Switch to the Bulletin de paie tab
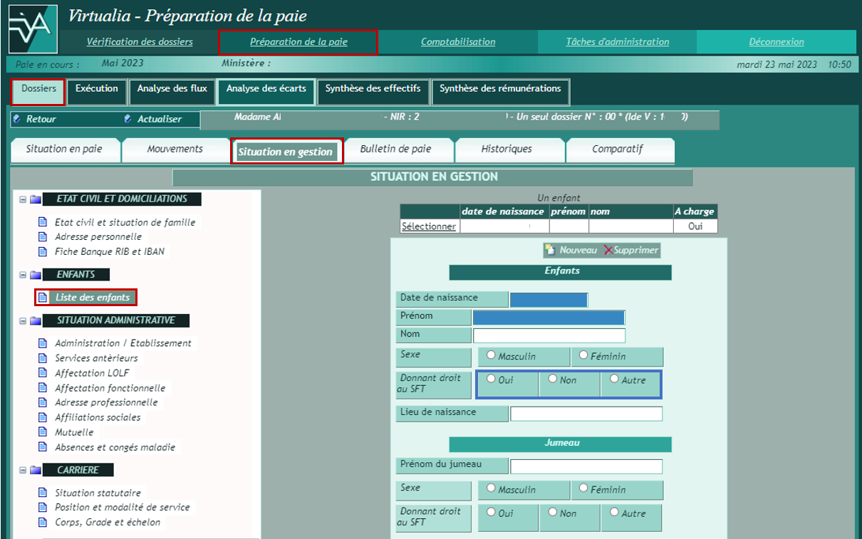 click(x=395, y=150)
